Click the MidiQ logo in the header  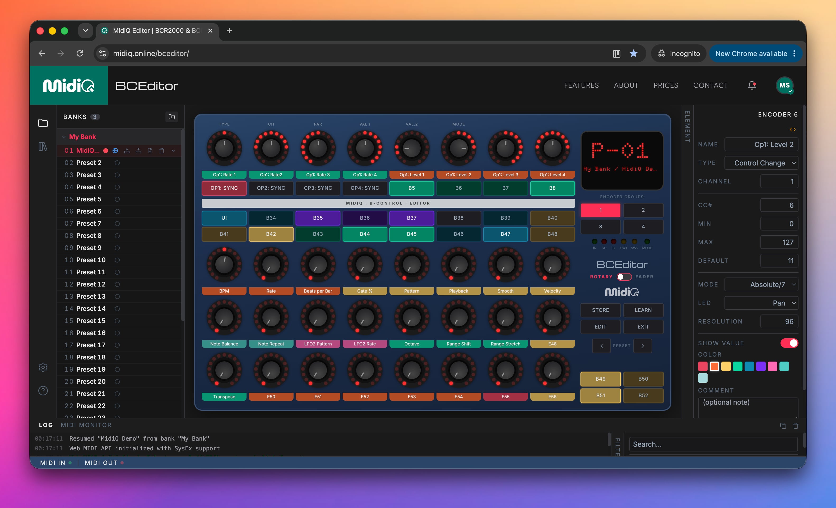[69, 86]
